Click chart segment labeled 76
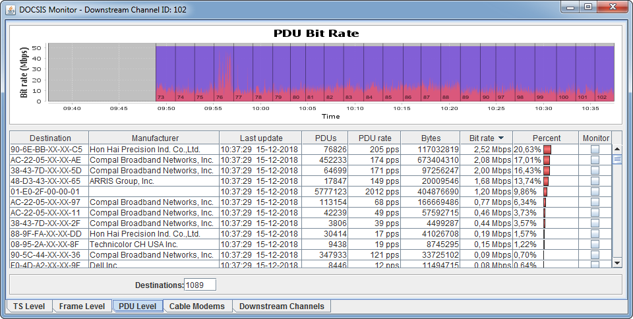633x319 pixels. pos(224,72)
